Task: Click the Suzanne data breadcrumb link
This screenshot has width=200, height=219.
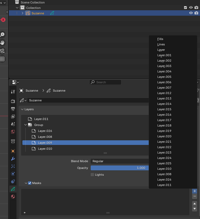Action: (x=59, y=91)
